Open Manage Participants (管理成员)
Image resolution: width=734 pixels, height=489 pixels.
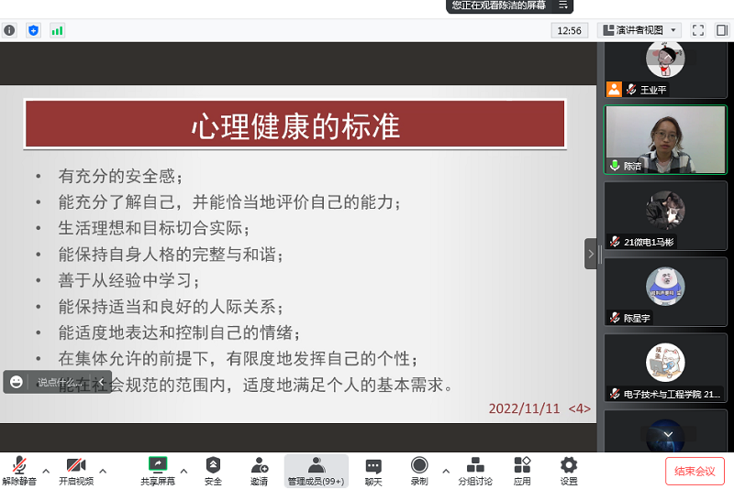316,471
